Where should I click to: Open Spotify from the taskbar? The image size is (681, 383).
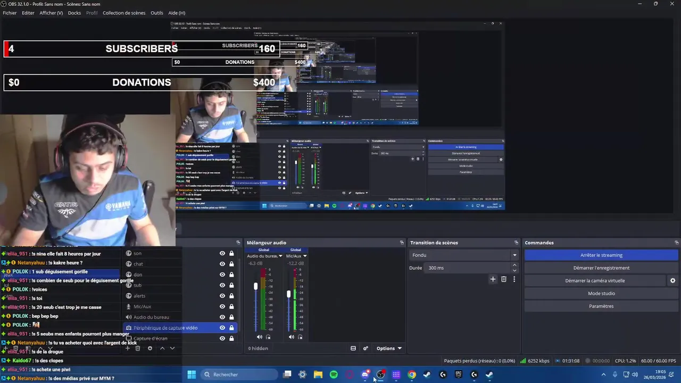point(334,374)
